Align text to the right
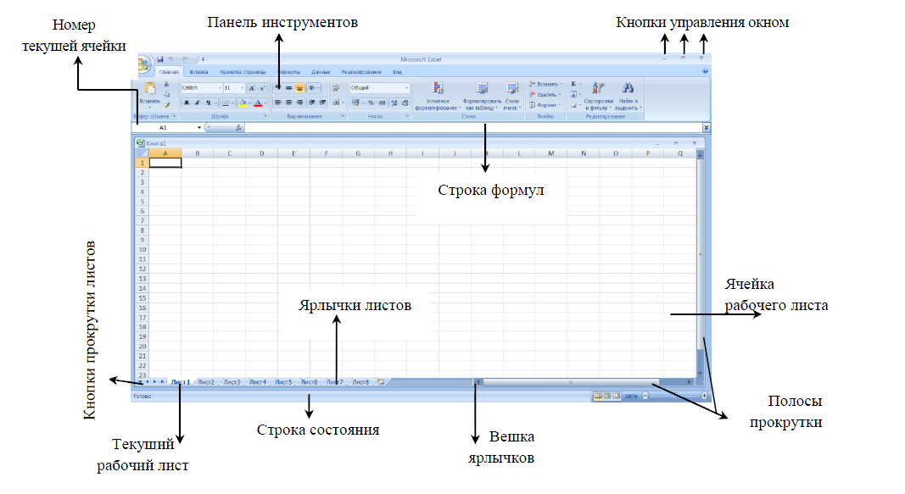Screen dimensions: 905x494 point(299,103)
